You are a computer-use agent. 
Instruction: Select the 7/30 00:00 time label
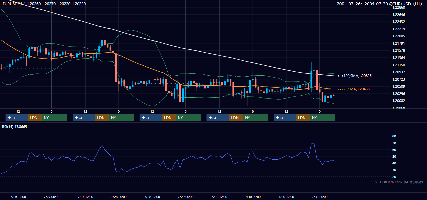tap(253, 197)
